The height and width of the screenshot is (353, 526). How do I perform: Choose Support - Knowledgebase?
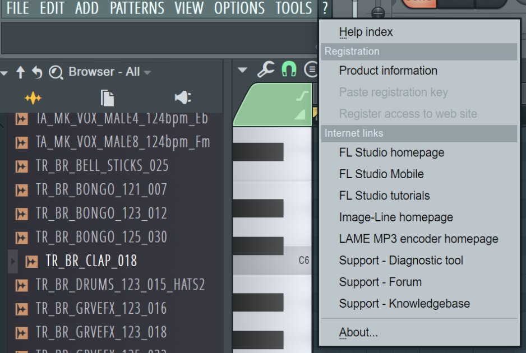coord(419,303)
